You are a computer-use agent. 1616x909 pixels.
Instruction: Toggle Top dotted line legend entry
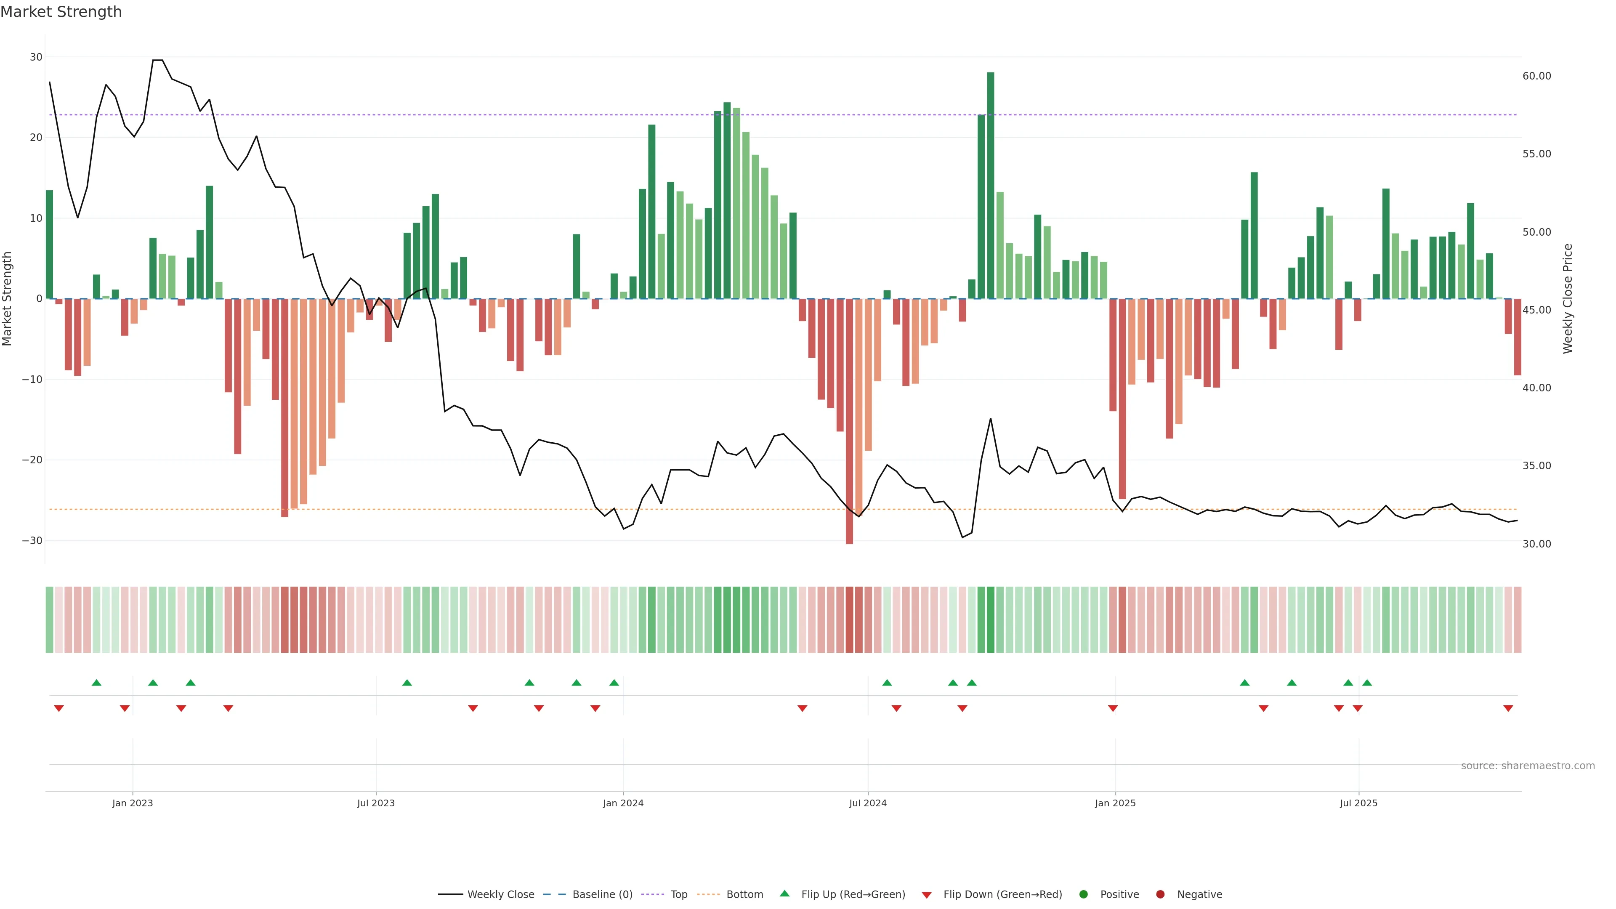tap(678, 895)
